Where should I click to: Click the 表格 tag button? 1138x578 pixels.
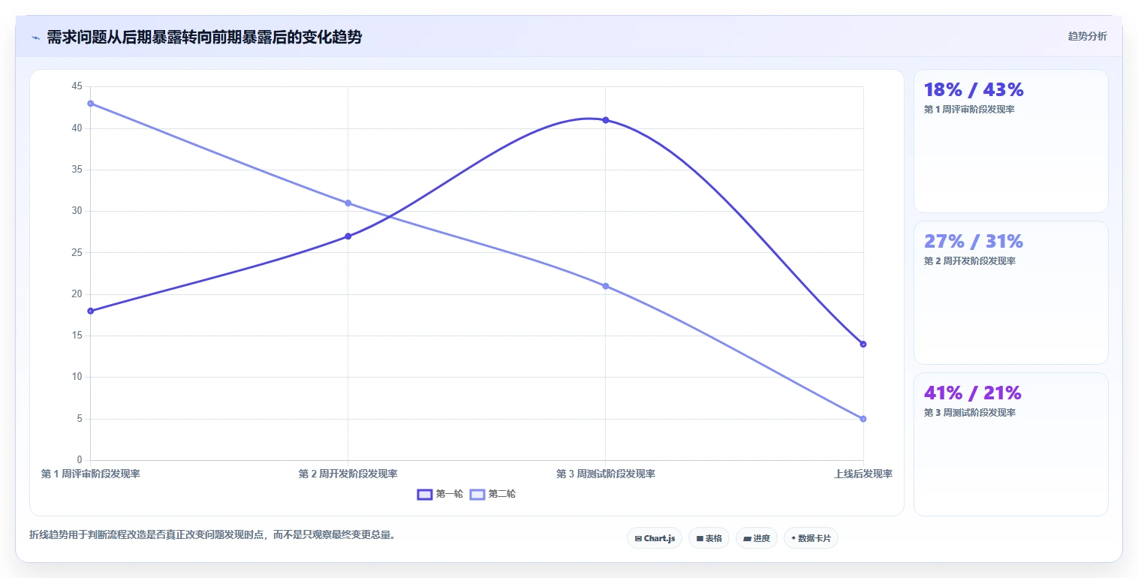pos(709,538)
